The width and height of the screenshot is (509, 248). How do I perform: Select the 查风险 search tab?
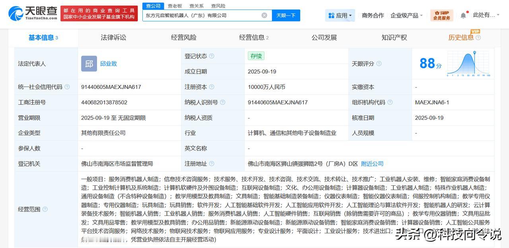point(218,6)
